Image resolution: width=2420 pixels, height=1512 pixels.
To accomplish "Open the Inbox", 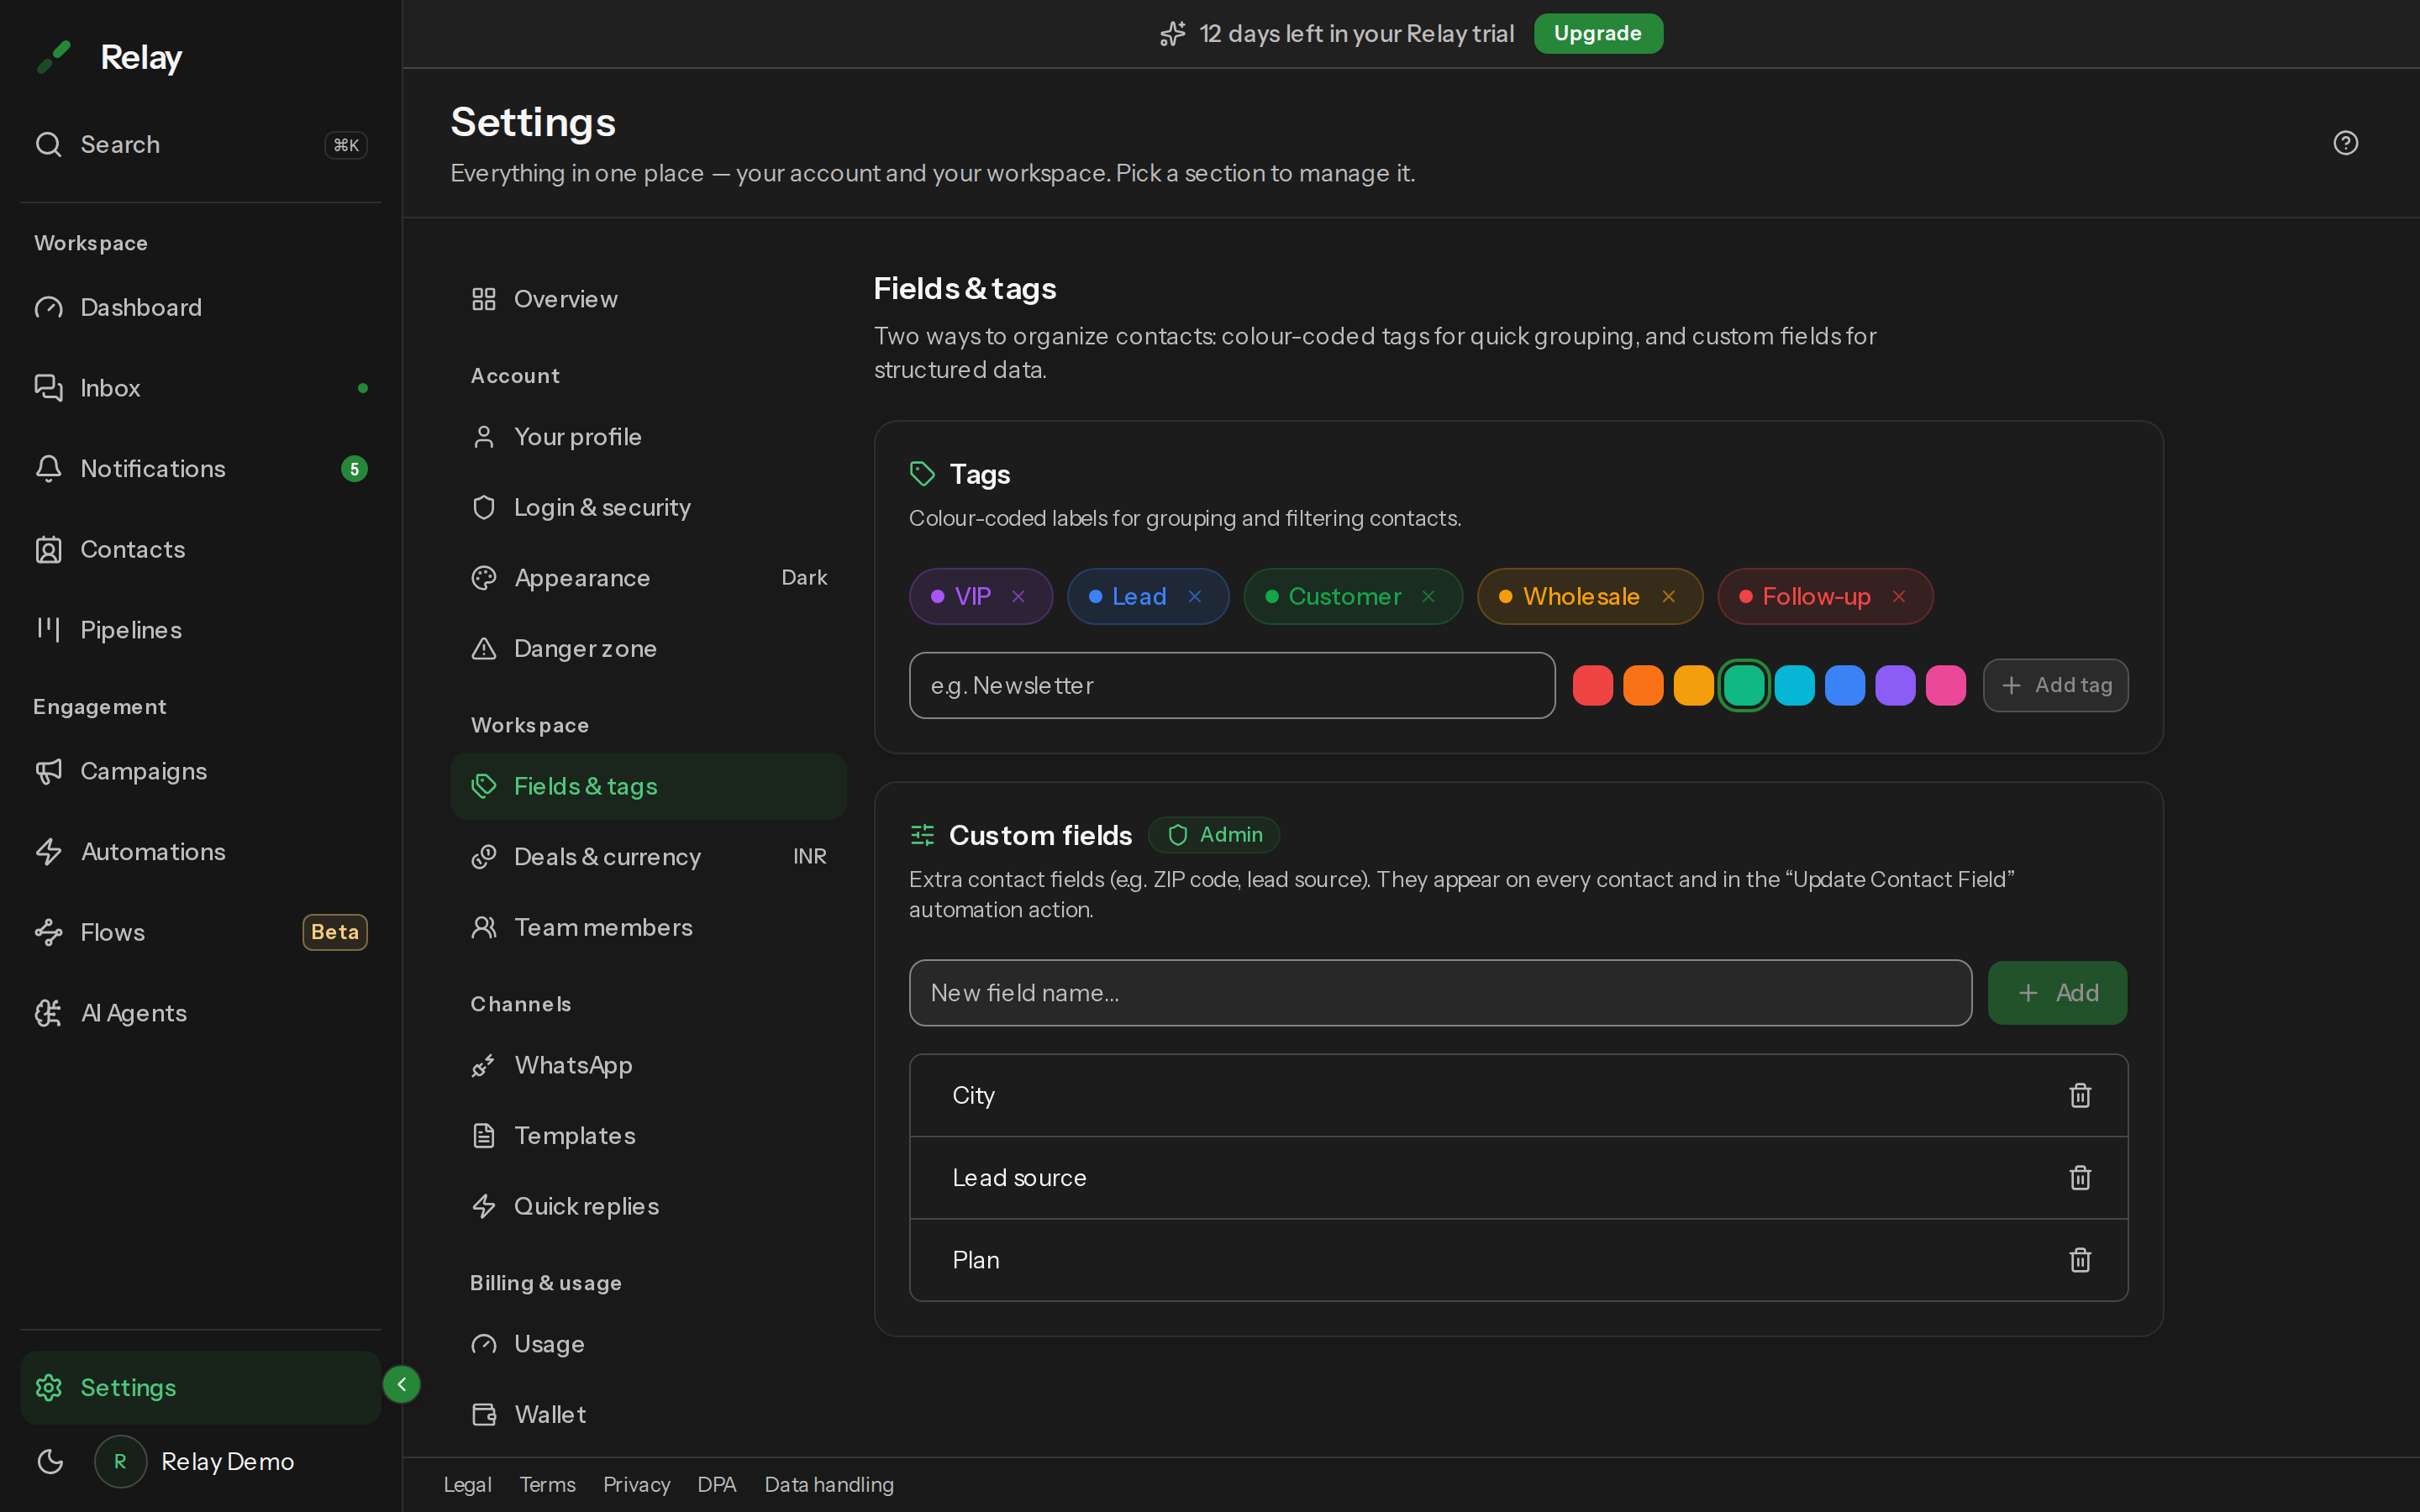I will 200,388.
